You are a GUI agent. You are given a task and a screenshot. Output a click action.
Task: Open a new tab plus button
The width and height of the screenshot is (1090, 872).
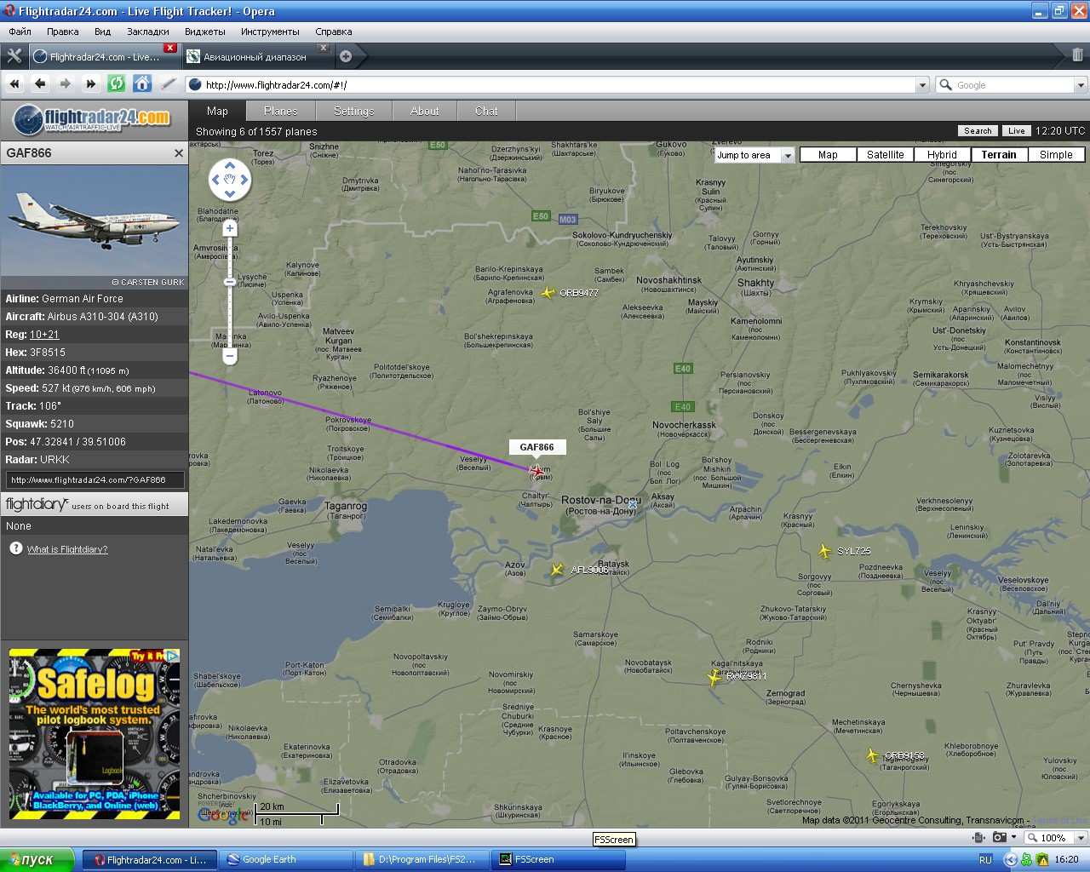pos(346,56)
